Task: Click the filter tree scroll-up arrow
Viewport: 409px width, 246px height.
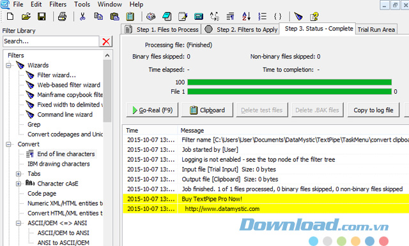Action: click(107, 55)
